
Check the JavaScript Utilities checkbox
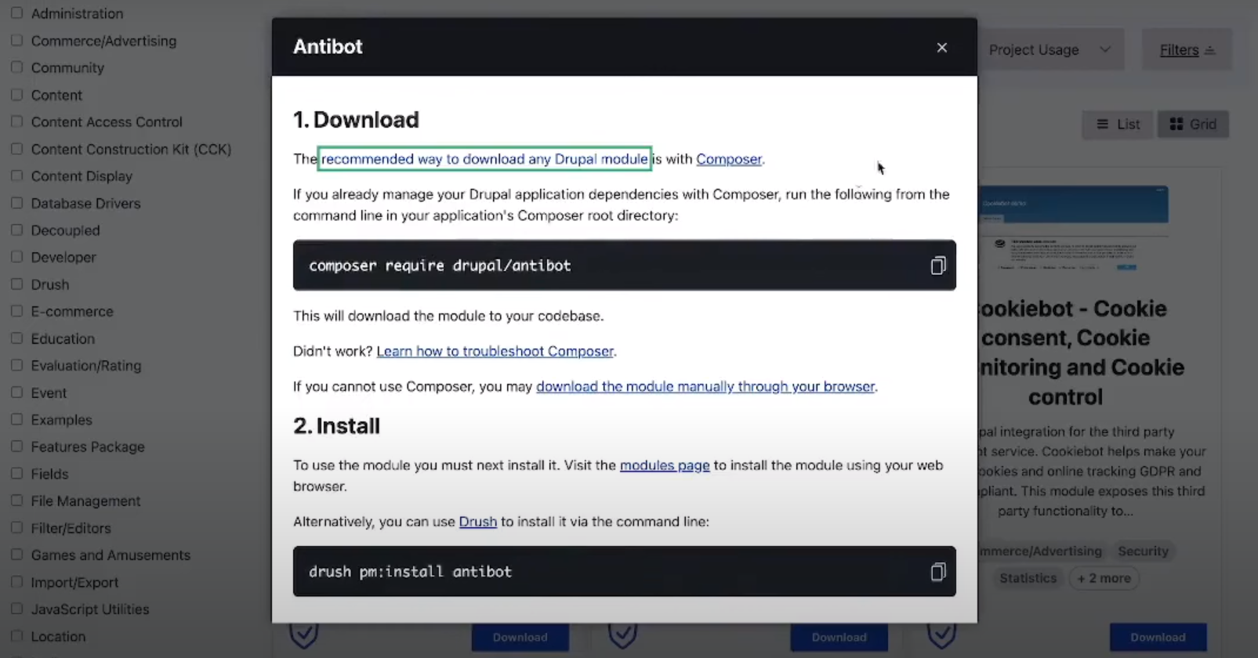tap(16, 609)
